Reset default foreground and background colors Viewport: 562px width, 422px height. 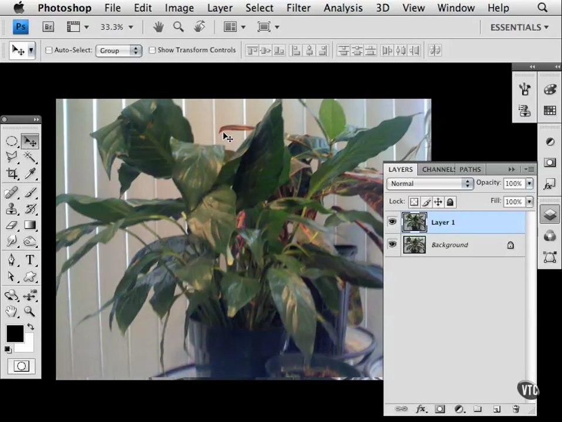pos(8,350)
